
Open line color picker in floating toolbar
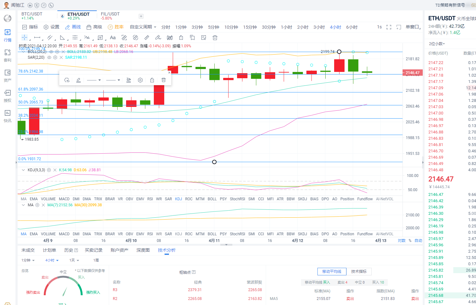click(x=78, y=80)
